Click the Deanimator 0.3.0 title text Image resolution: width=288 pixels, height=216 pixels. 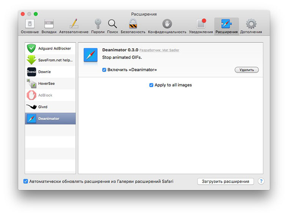pyautogui.click(x=120, y=50)
